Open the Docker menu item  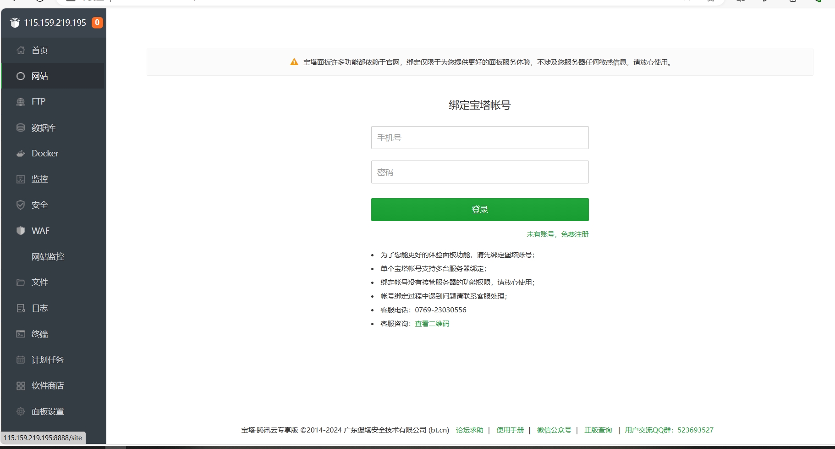(53, 154)
